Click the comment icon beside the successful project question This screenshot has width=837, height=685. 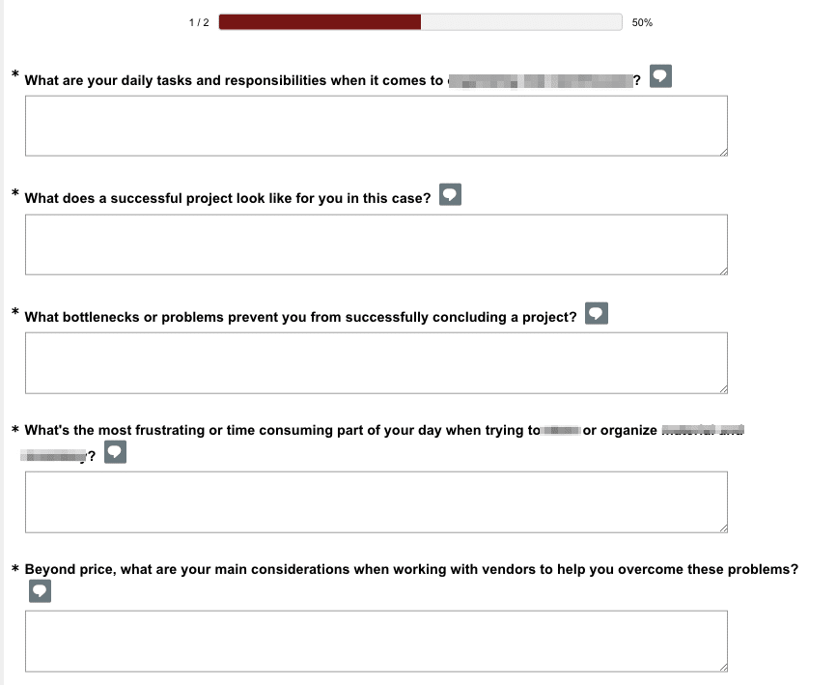click(450, 194)
